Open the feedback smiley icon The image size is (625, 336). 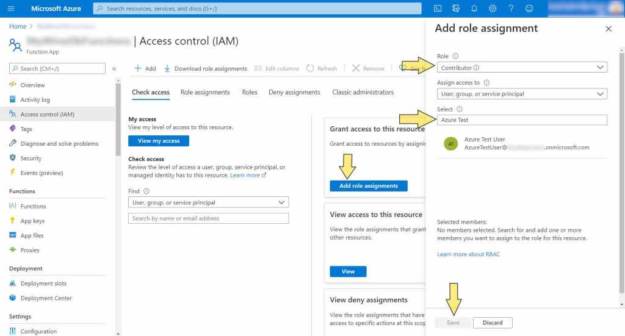click(x=529, y=9)
